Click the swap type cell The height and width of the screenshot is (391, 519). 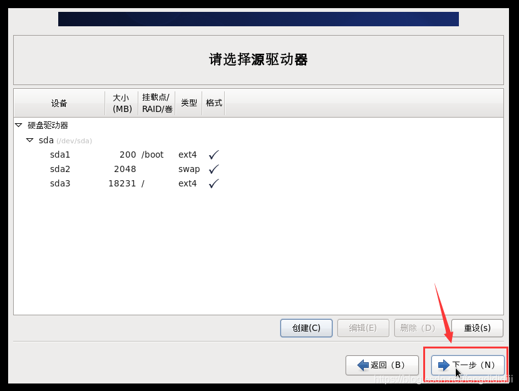(x=189, y=170)
